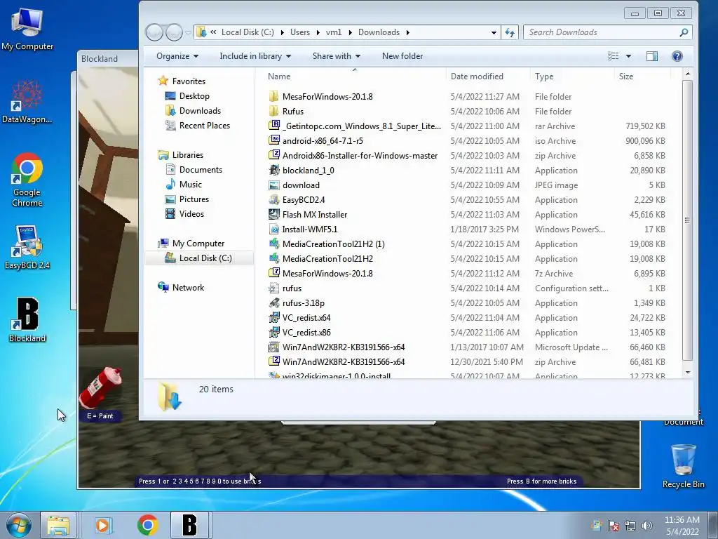Select Music under Libraries
This screenshot has height=539, width=718.
coord(184,185)
